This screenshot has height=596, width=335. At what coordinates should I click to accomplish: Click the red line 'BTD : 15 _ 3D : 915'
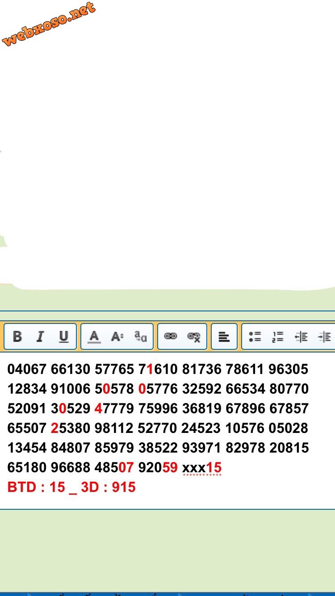pyautogui.click(x=71, y=487)
